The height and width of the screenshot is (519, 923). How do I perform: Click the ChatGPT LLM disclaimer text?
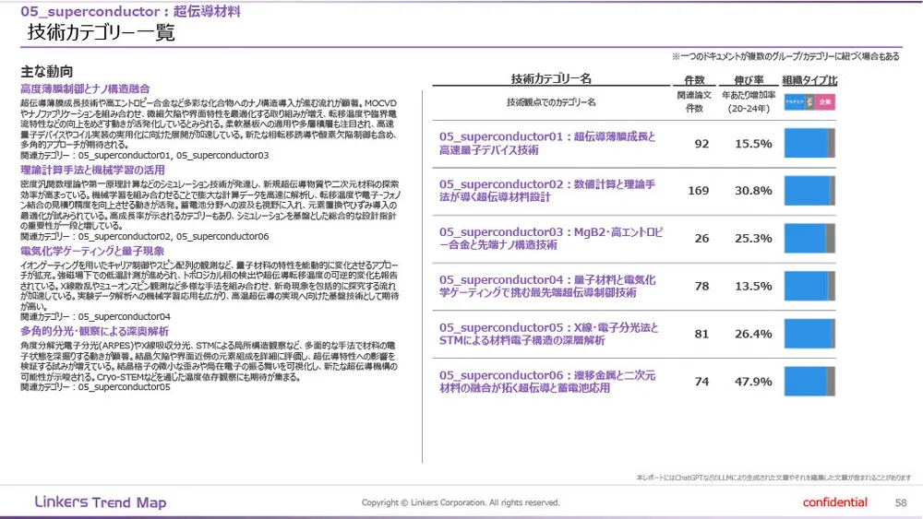(x=773, y=478)
